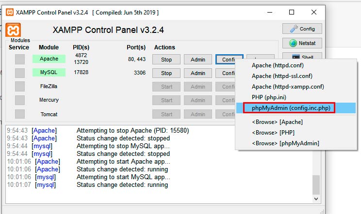This screenshot has height=214, width=361.
Task: Click the green MySQL module label
Action: (49, 72)
